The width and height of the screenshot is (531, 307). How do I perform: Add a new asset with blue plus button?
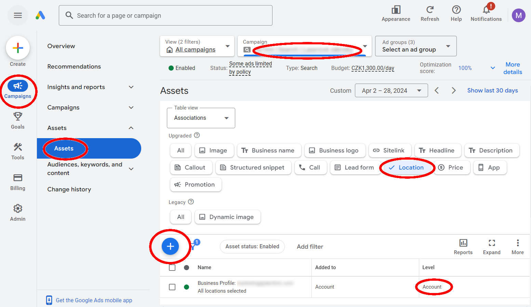pos(170,246)
